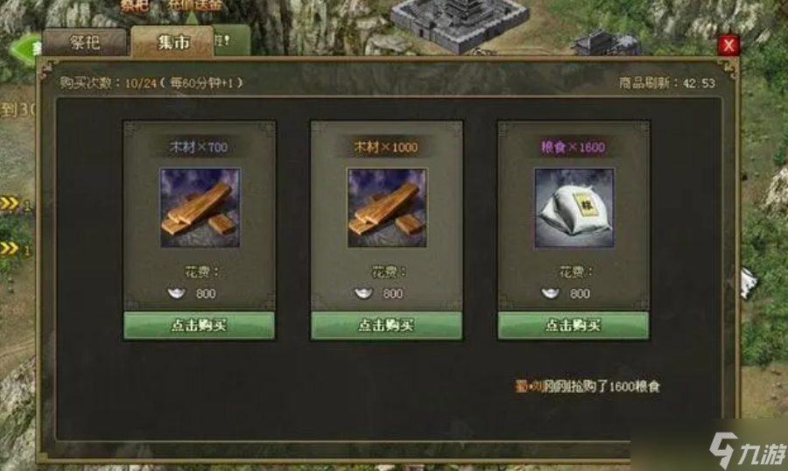Click the lower yellow double-chevron on left edge
The image size is (788, 471).
pos(10,248)
